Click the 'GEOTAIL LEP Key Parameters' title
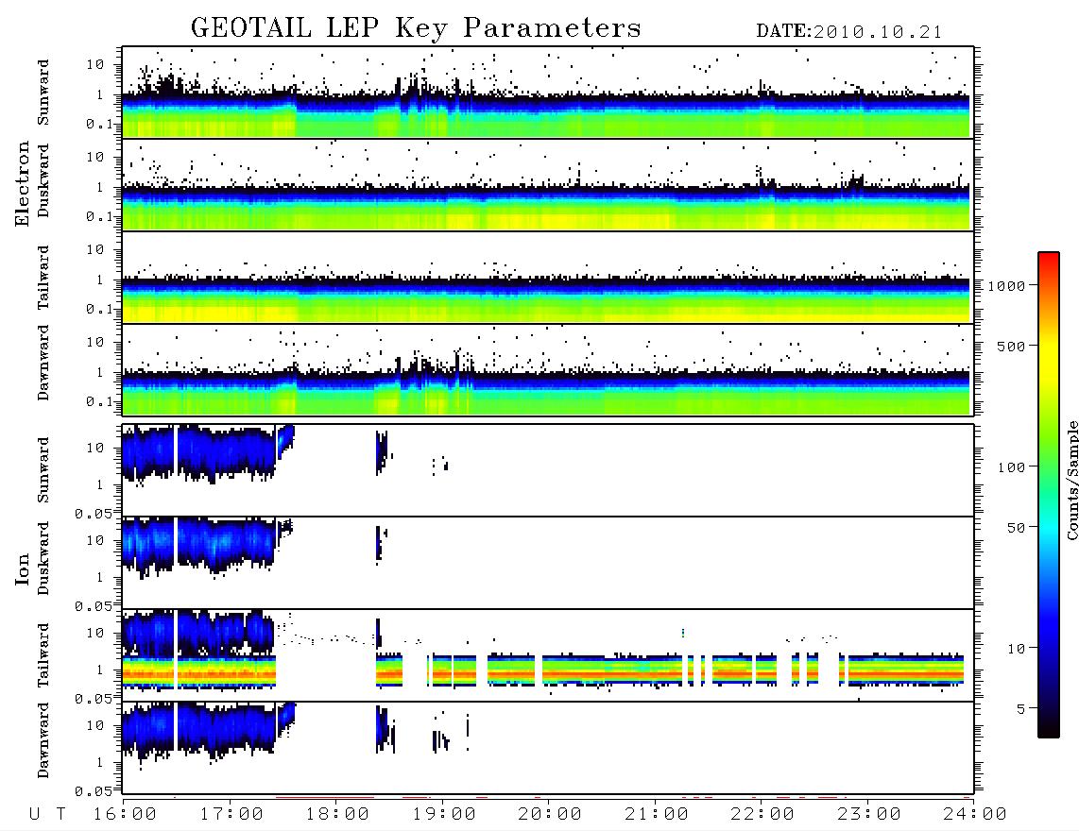The width and height of the screenshot is (1079, 831). [x=416, y=29]
